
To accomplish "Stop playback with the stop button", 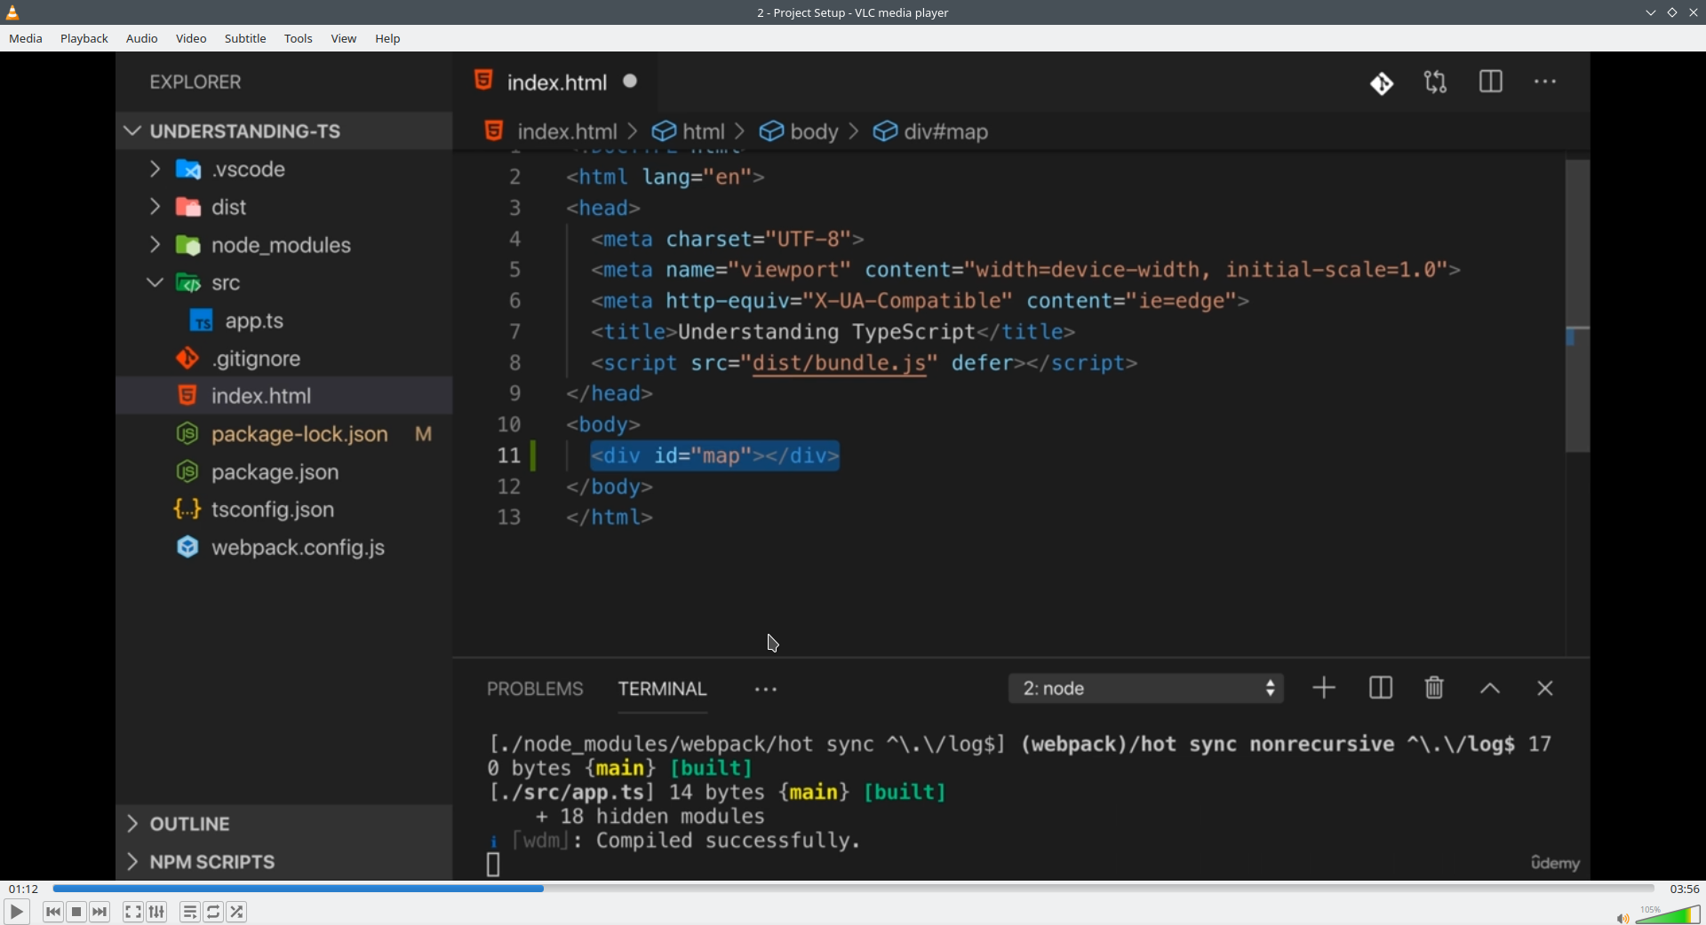I will pos(76,912).
